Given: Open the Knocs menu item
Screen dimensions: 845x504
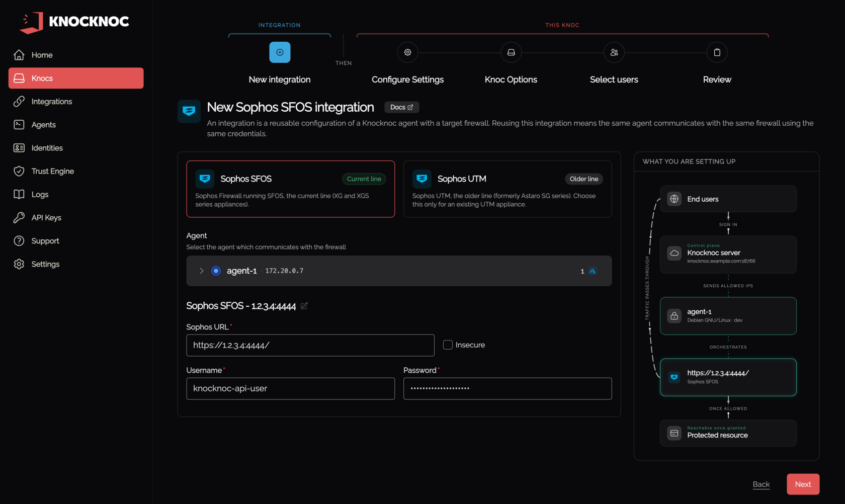Looking at the screenshot, I should [76, 78].
